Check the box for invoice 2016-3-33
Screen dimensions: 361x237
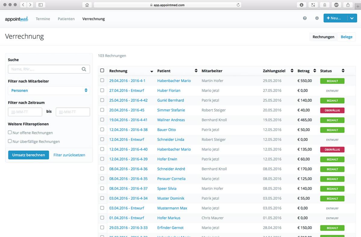(102, 227)
